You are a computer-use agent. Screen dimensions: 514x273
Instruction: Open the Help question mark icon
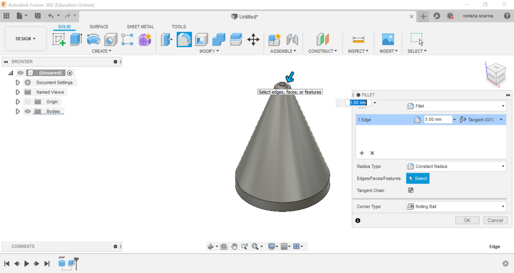click(507, 16)
